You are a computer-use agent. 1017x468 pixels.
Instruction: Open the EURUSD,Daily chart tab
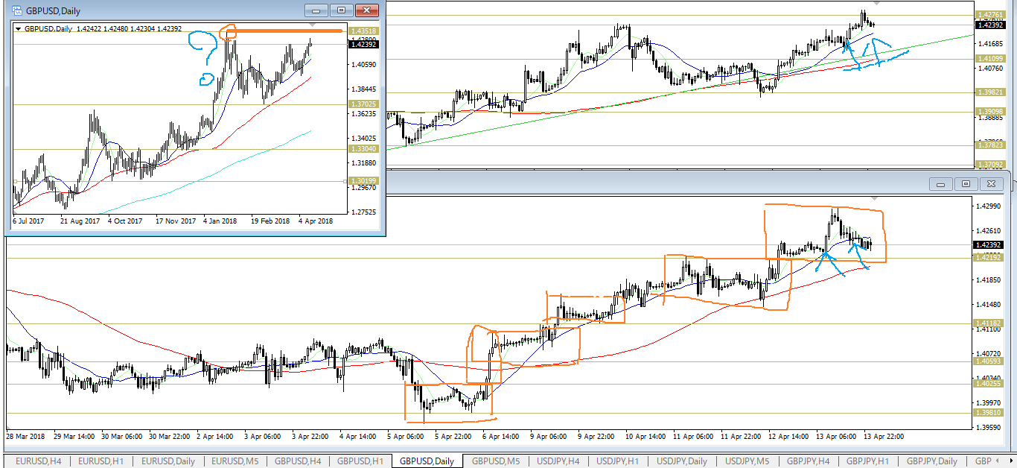pos(168,461)
